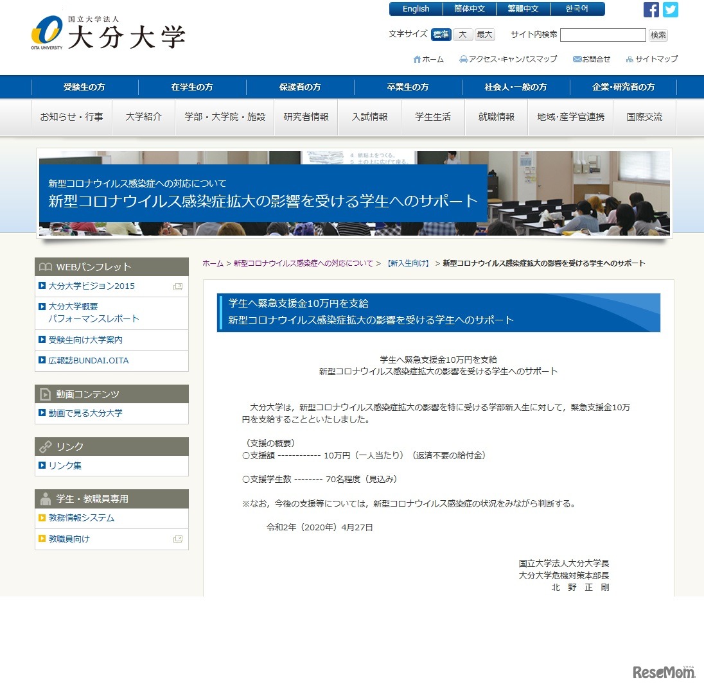Click the home icon next to ホーム

(416, 58)
